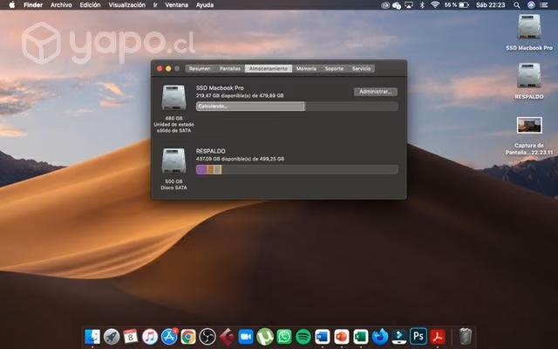The height and width of the screenshot is (349, 558).
Task: Close the About This Mac window
Action: pos(160,68)
